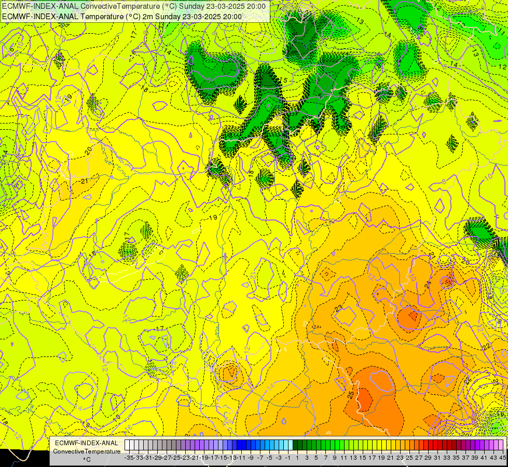Click the 15 contour label in green area
The height and width of the screenshot is (467, 508).
tap(283, 80)
